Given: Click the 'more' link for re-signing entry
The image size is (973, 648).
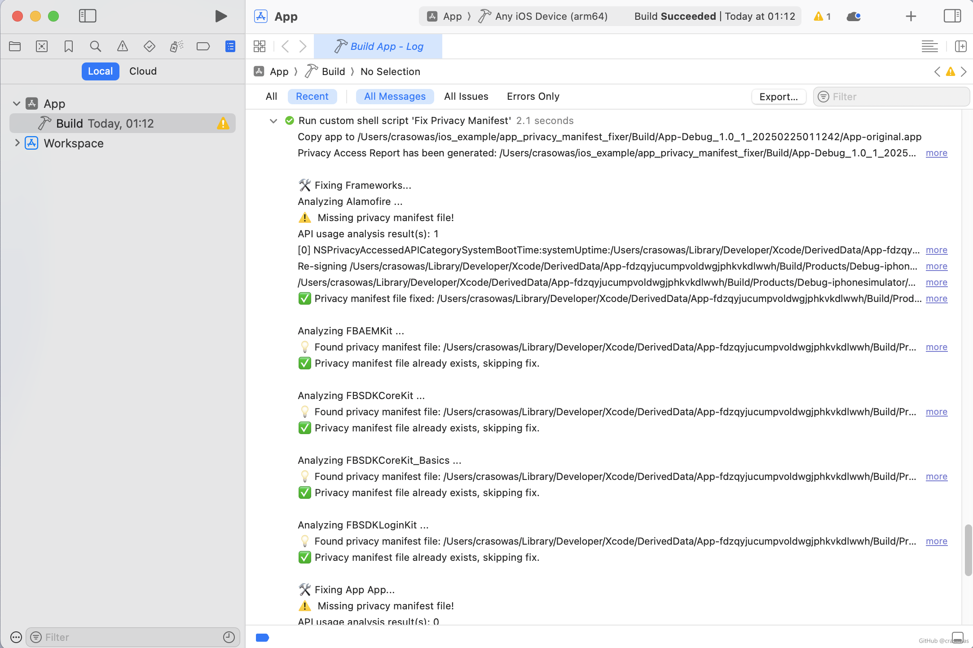Looking at the screenshot, I should 936,266.
